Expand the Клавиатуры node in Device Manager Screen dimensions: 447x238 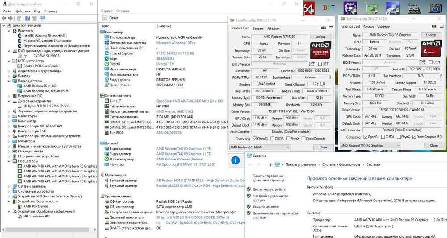click(x=9, y=116)
